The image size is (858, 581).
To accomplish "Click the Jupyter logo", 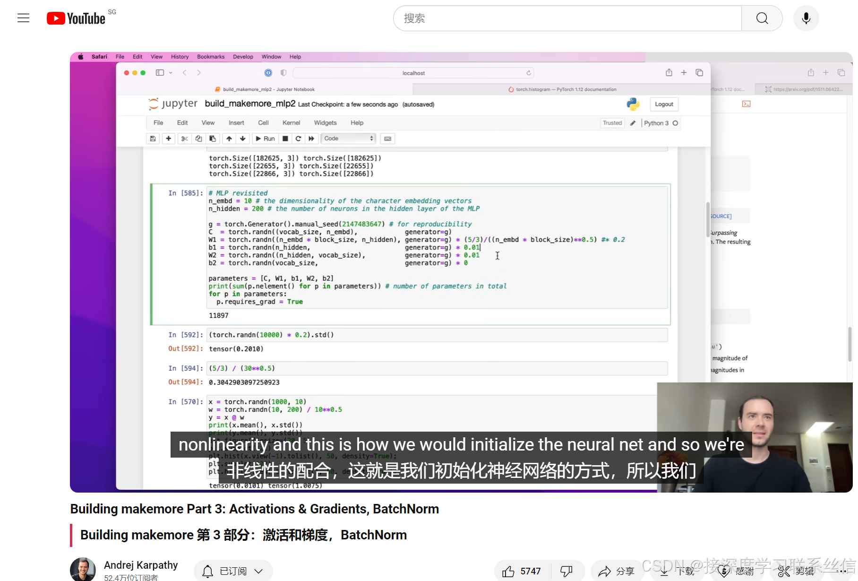I will (173, 104).
